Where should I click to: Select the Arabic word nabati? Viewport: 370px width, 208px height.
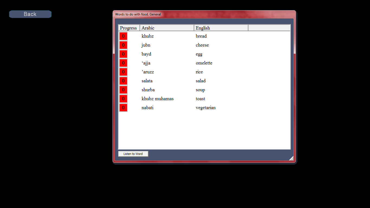coord(148,108)
